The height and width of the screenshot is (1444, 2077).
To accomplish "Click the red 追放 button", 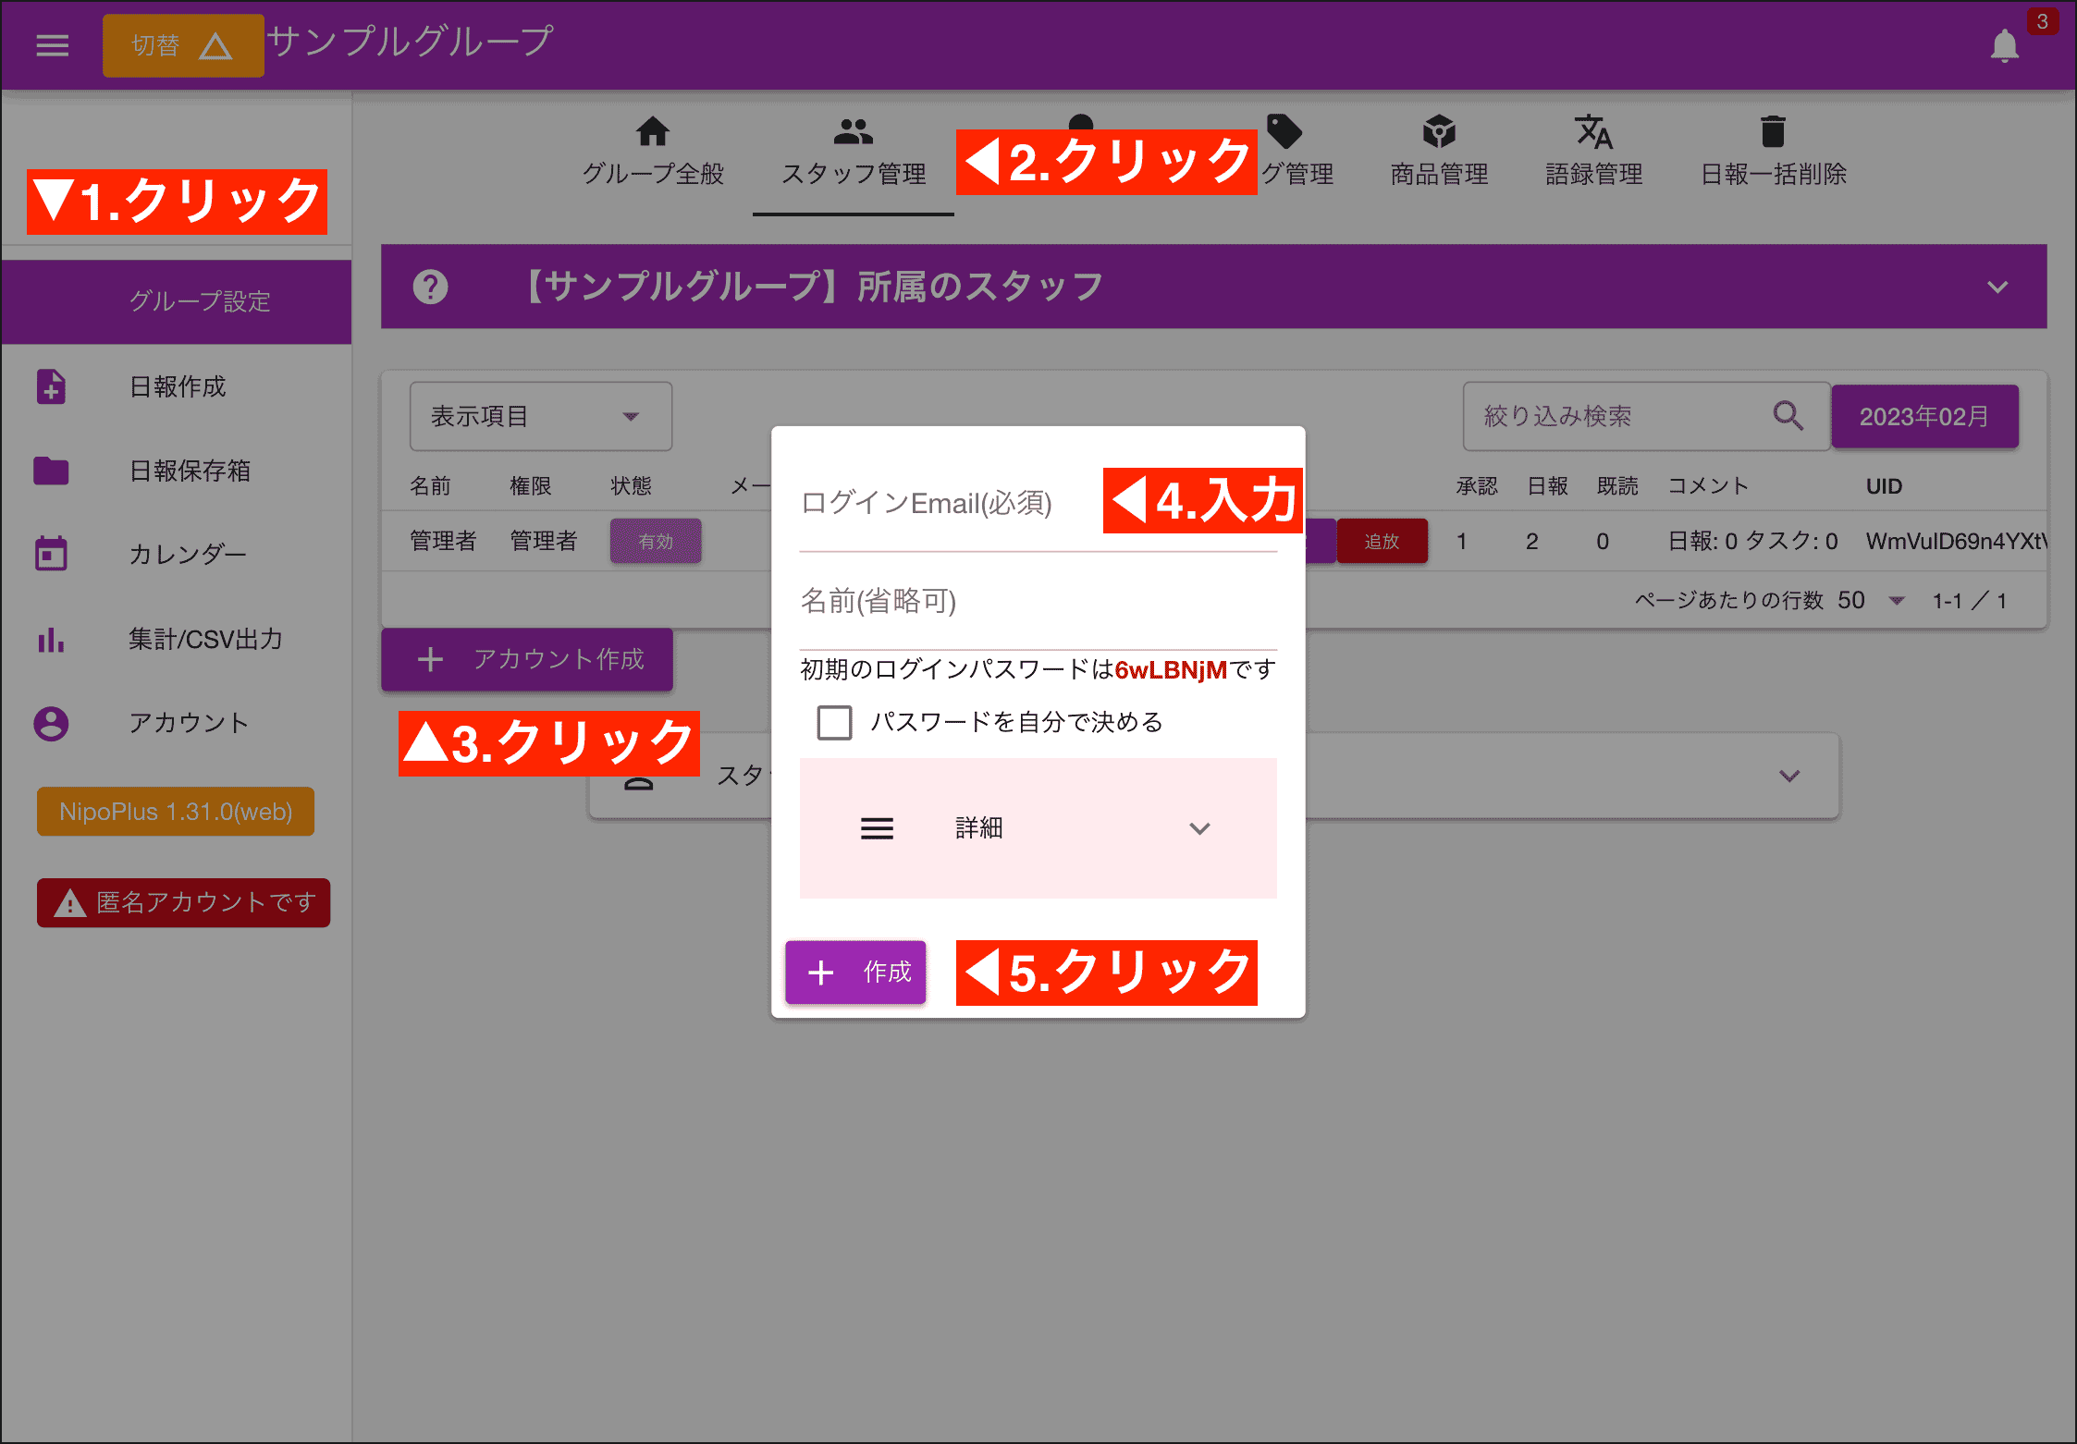I will pyautogui.click(x=1382, y=541).
